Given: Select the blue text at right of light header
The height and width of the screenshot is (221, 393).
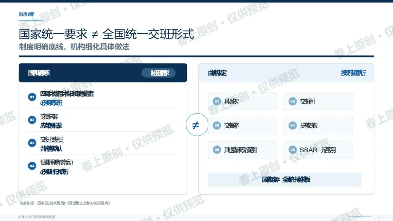Looking at the screenshot, I should coord(353,73).
